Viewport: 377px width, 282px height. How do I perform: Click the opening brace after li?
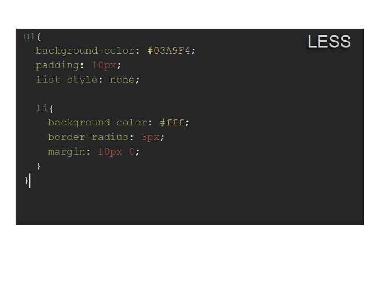[x=51, y=109]
